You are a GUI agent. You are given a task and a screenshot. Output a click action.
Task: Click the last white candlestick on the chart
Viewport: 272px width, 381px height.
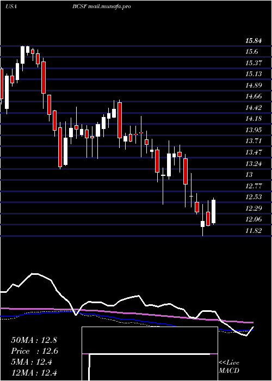(213, 211)
